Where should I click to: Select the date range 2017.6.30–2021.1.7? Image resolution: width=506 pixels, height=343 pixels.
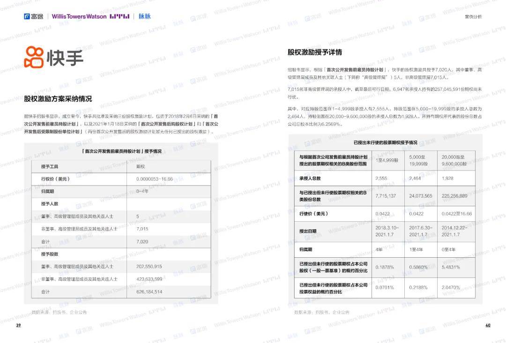click(421, 231)
